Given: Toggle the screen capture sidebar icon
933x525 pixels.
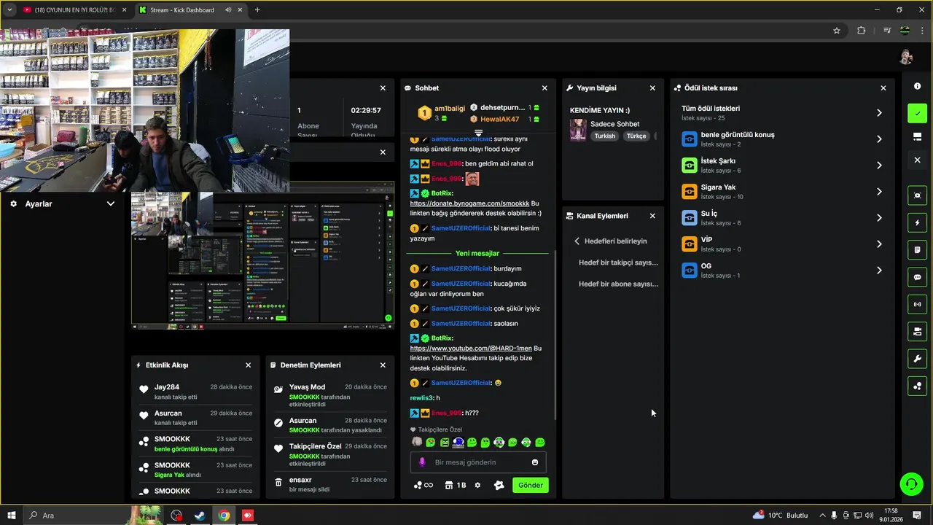Looking at the screenshot, I should coord(917,195).
